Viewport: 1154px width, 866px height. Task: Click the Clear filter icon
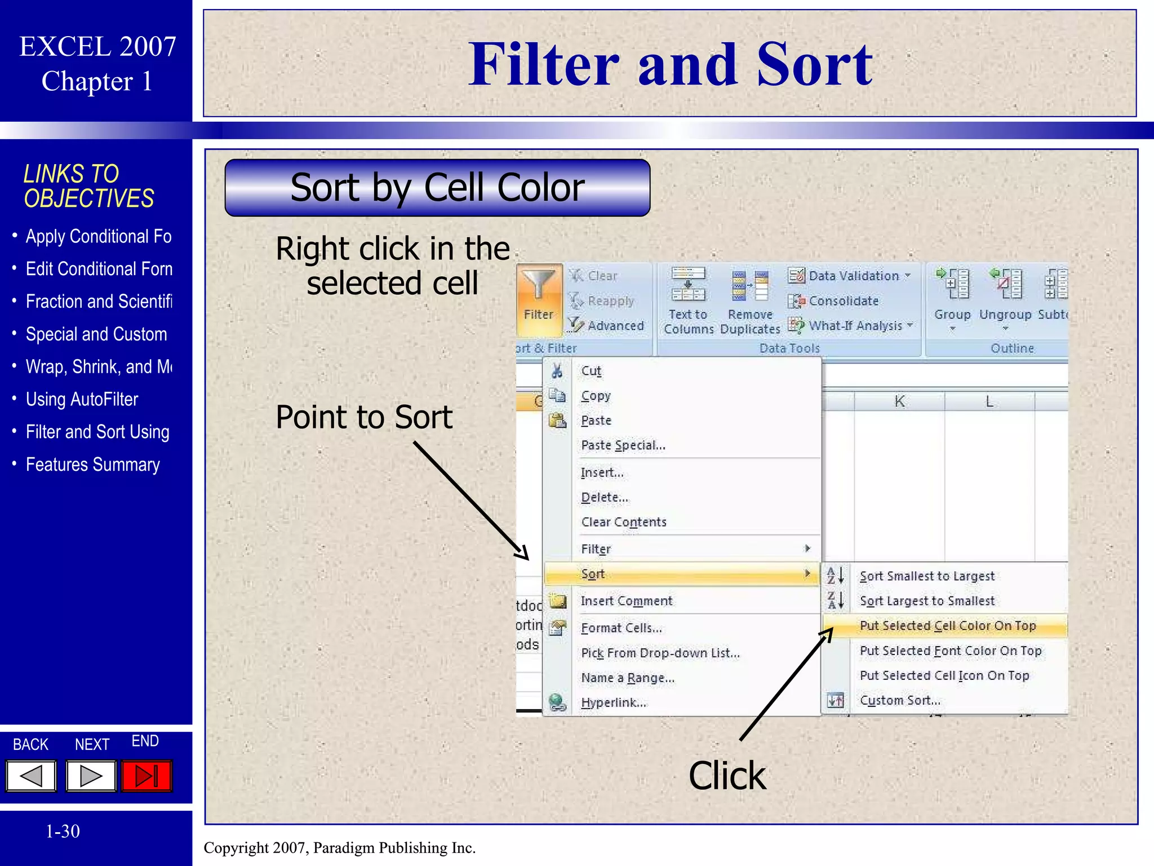(575, 276)
